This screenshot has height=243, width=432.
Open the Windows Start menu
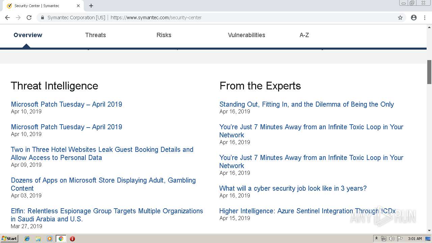coord(9,239)
